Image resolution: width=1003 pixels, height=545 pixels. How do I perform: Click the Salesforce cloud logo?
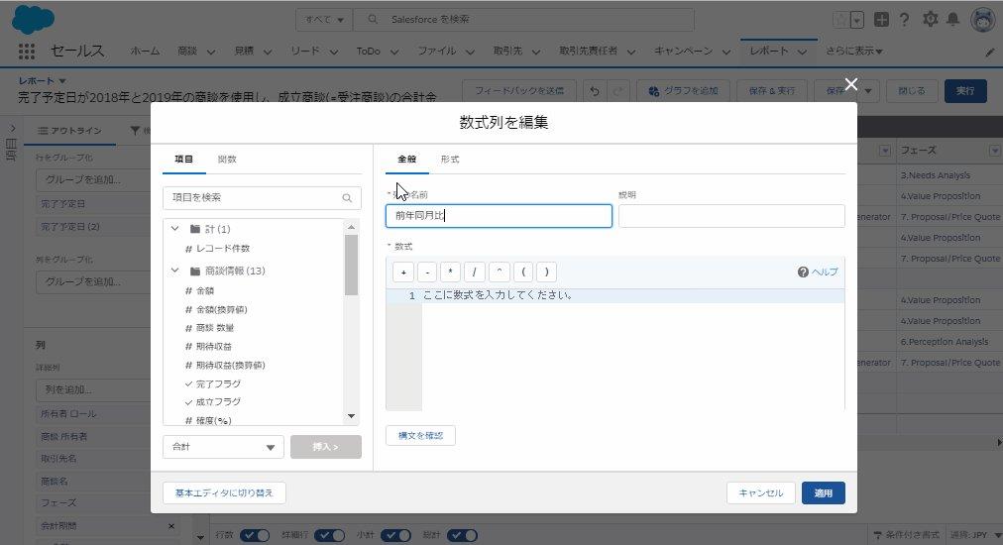pyautogui.click(x=33, y=19)
